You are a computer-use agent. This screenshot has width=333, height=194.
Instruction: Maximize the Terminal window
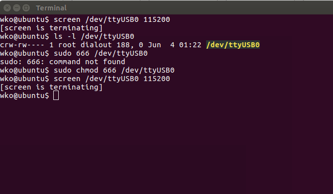pos(26,8)
